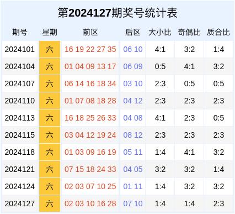The width and height of the screenshot is (235, 214).
Task: Click back numbers 01 11 in row 2024124
Action: click(x=133, y=186)
